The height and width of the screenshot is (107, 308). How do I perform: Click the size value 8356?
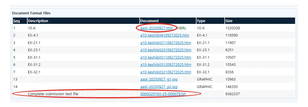[x=230, y=72]
